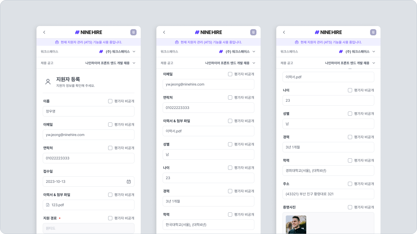Click the 성별 field in the right screen
417x234 pixels.
click(328, 124)
